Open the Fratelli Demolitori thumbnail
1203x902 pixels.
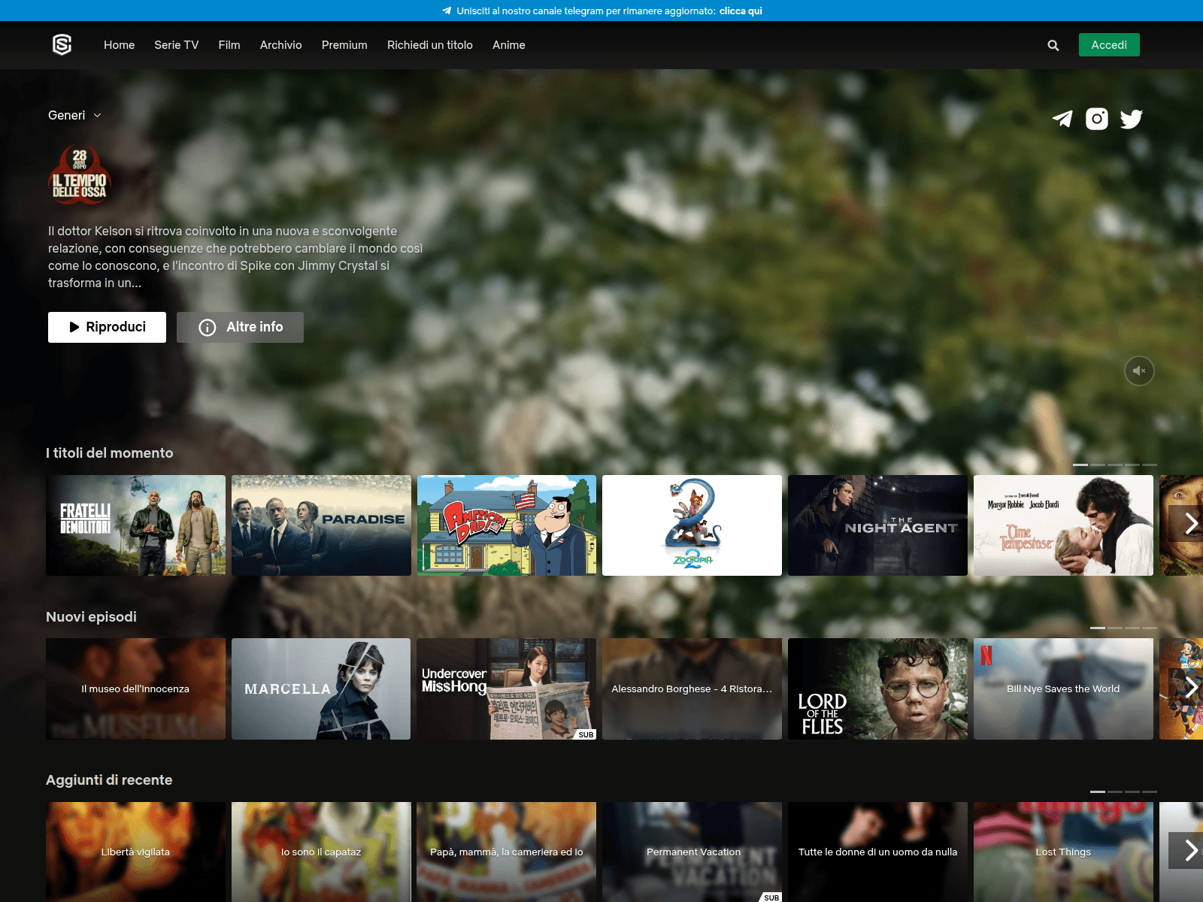135,525
